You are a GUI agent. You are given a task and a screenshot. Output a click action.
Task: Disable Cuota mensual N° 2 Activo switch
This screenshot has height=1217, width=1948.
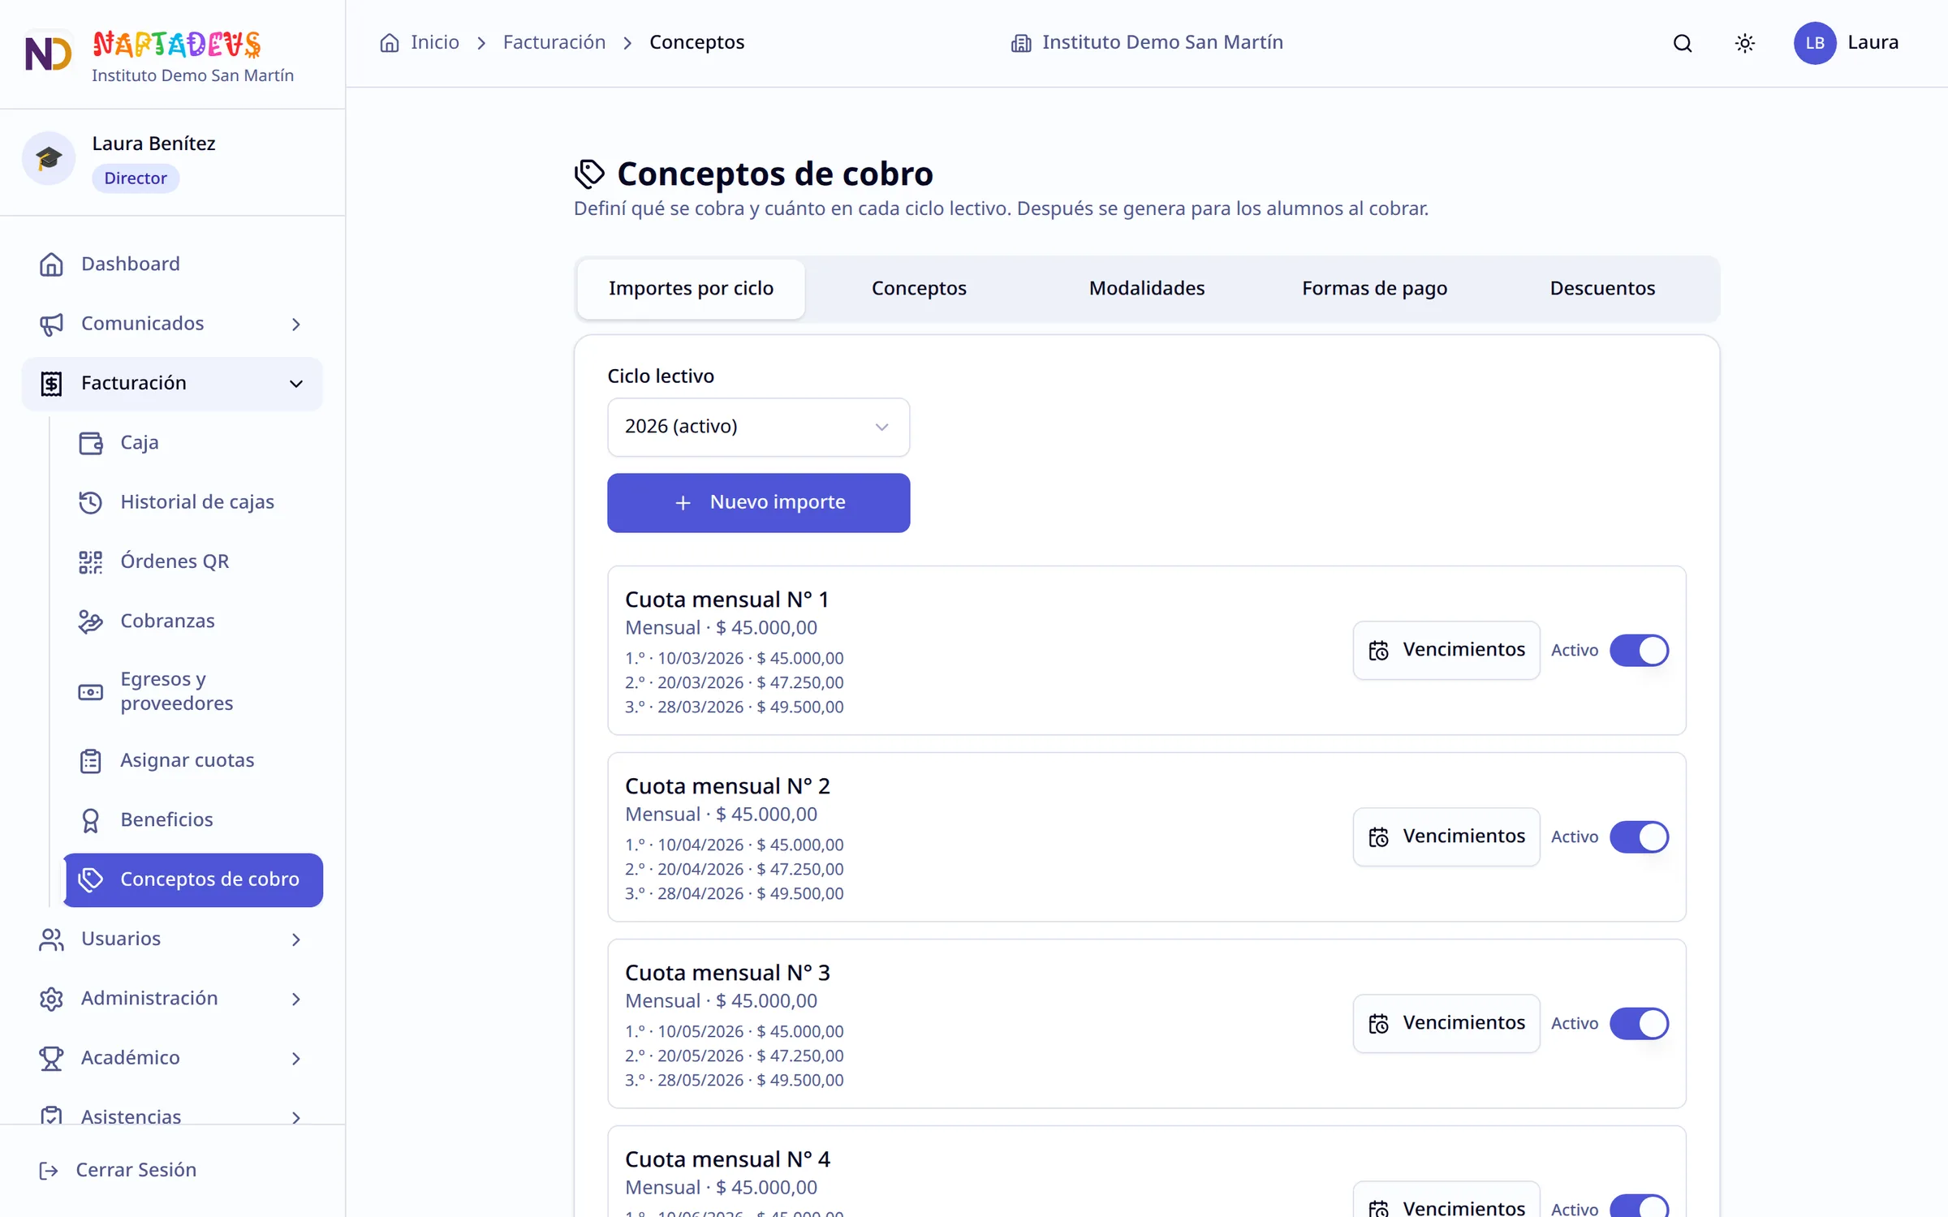click(1639, 836)
